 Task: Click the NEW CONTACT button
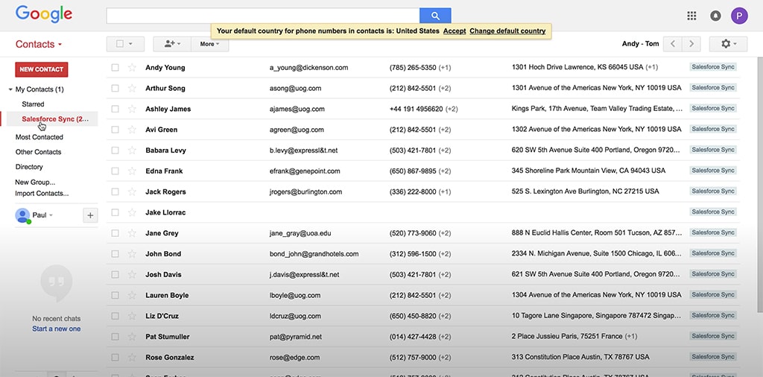click(42, 69)
